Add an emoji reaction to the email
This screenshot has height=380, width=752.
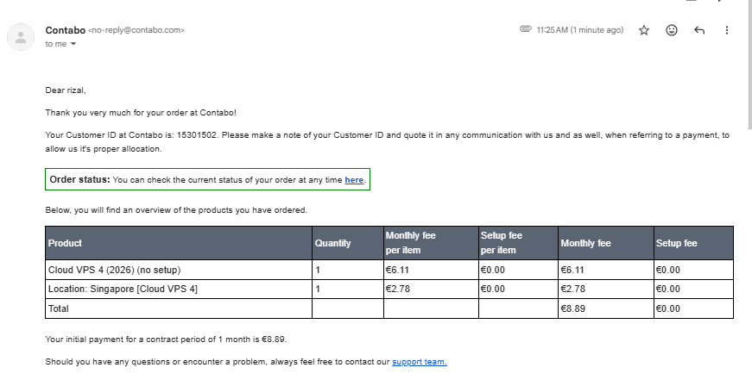click(x=672, y=30)
